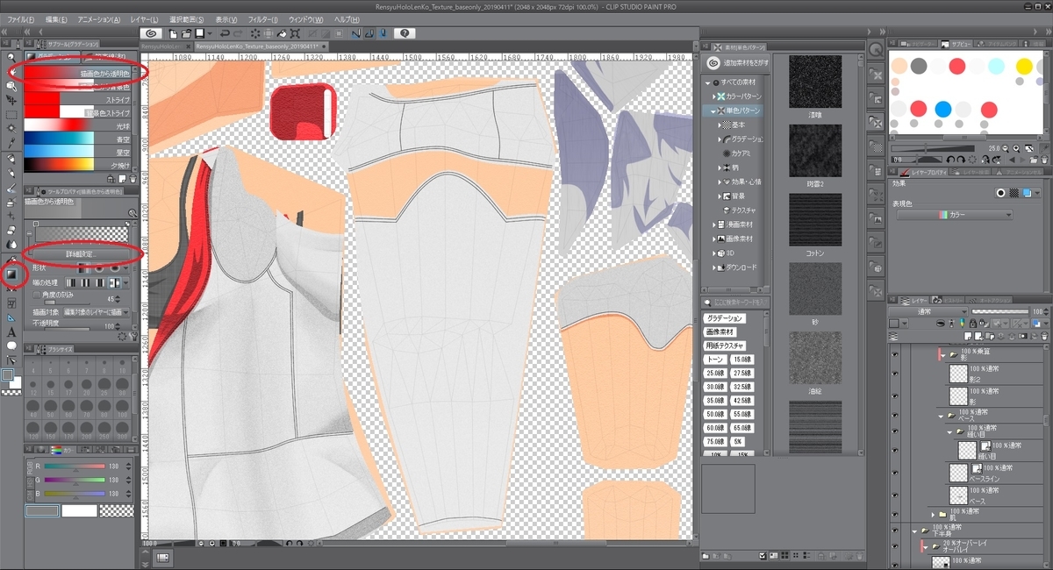Undo the last action

(x=225, y=33)
